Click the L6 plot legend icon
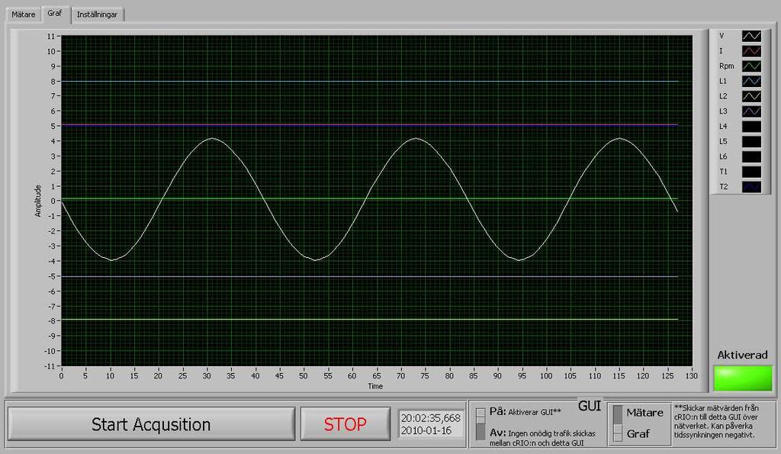This screenshot has width=781, height=454. (x=751, y=156)
